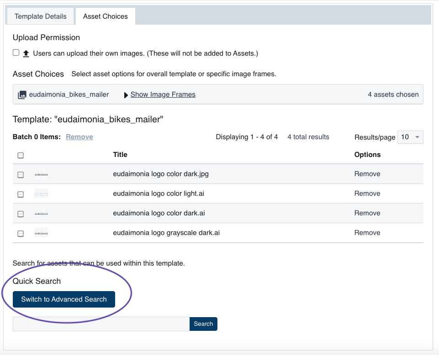The height and width of the screenshot is (355, 439).
Task: Open the Template Details tab
Action: (40, 16)
